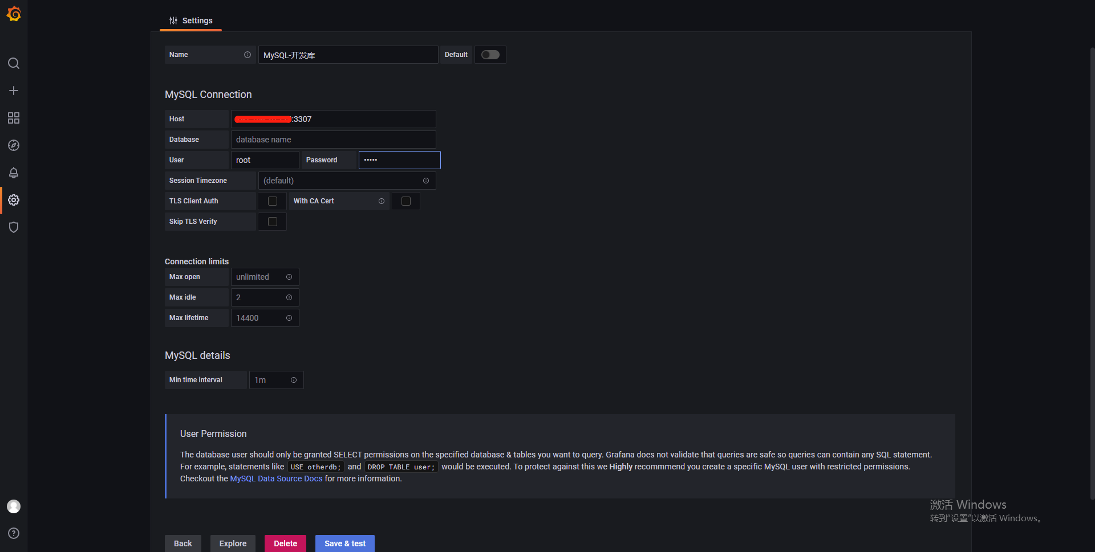This screenshot has height=552, width=1095.
Task: Focus the Session Timezone input field
Action: (x=347, y=181)
